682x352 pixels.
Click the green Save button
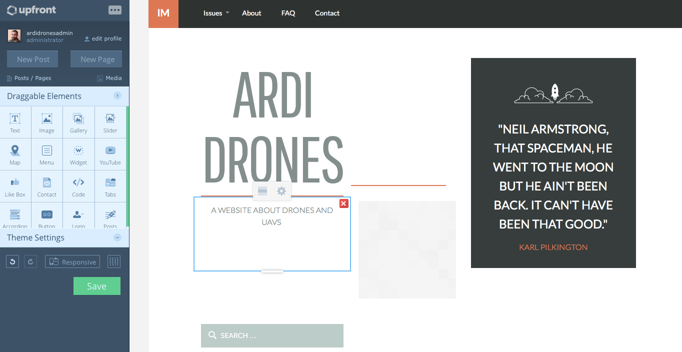[x=96, y=285]
